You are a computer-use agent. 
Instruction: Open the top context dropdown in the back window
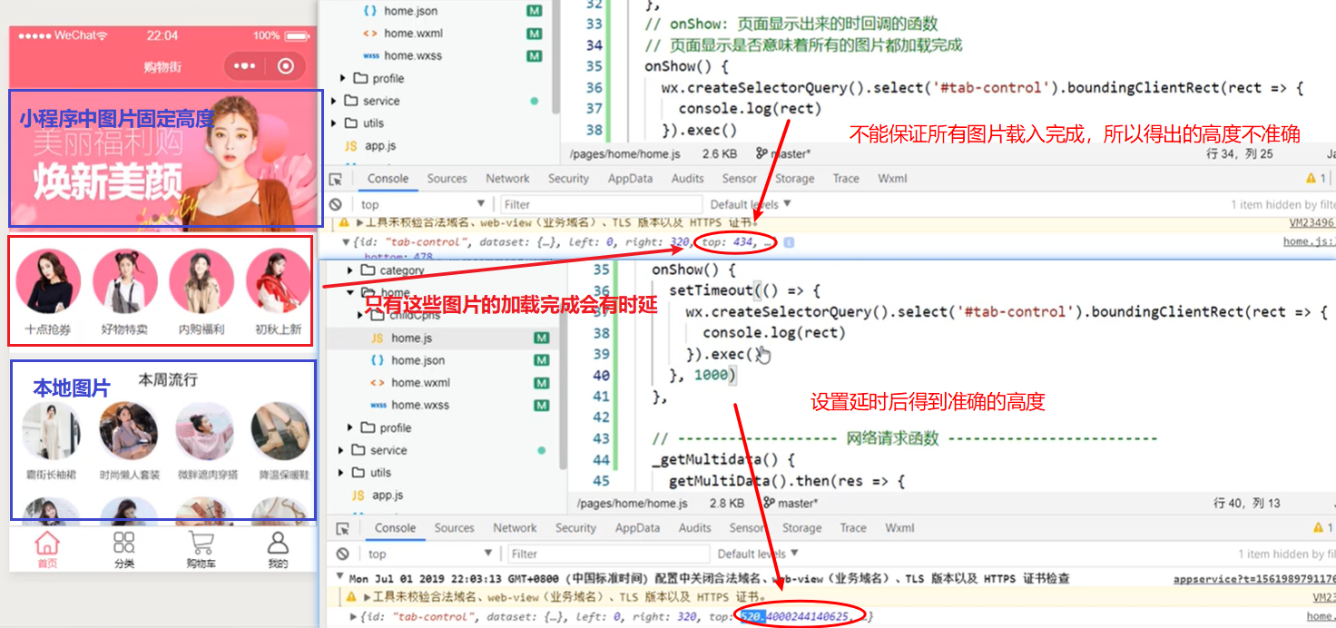(x=423, y=204)
